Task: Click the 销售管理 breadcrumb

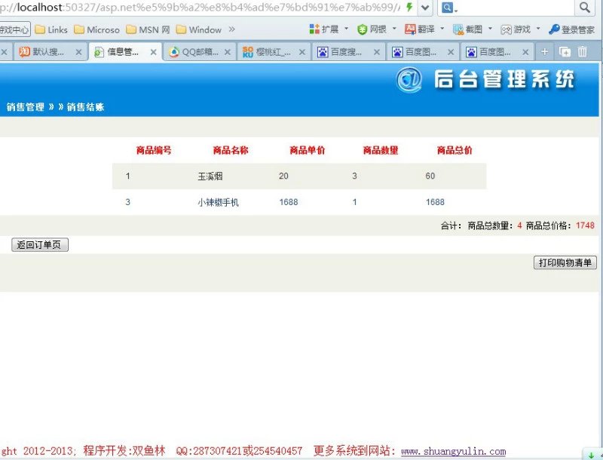Action: click(x=26, y=107)
